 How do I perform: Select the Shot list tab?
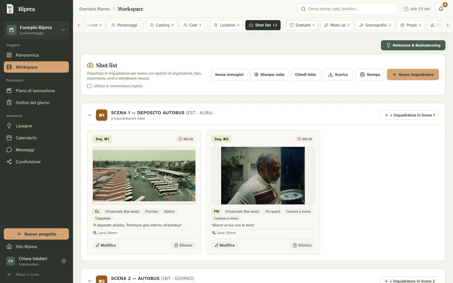pos(263,25)
